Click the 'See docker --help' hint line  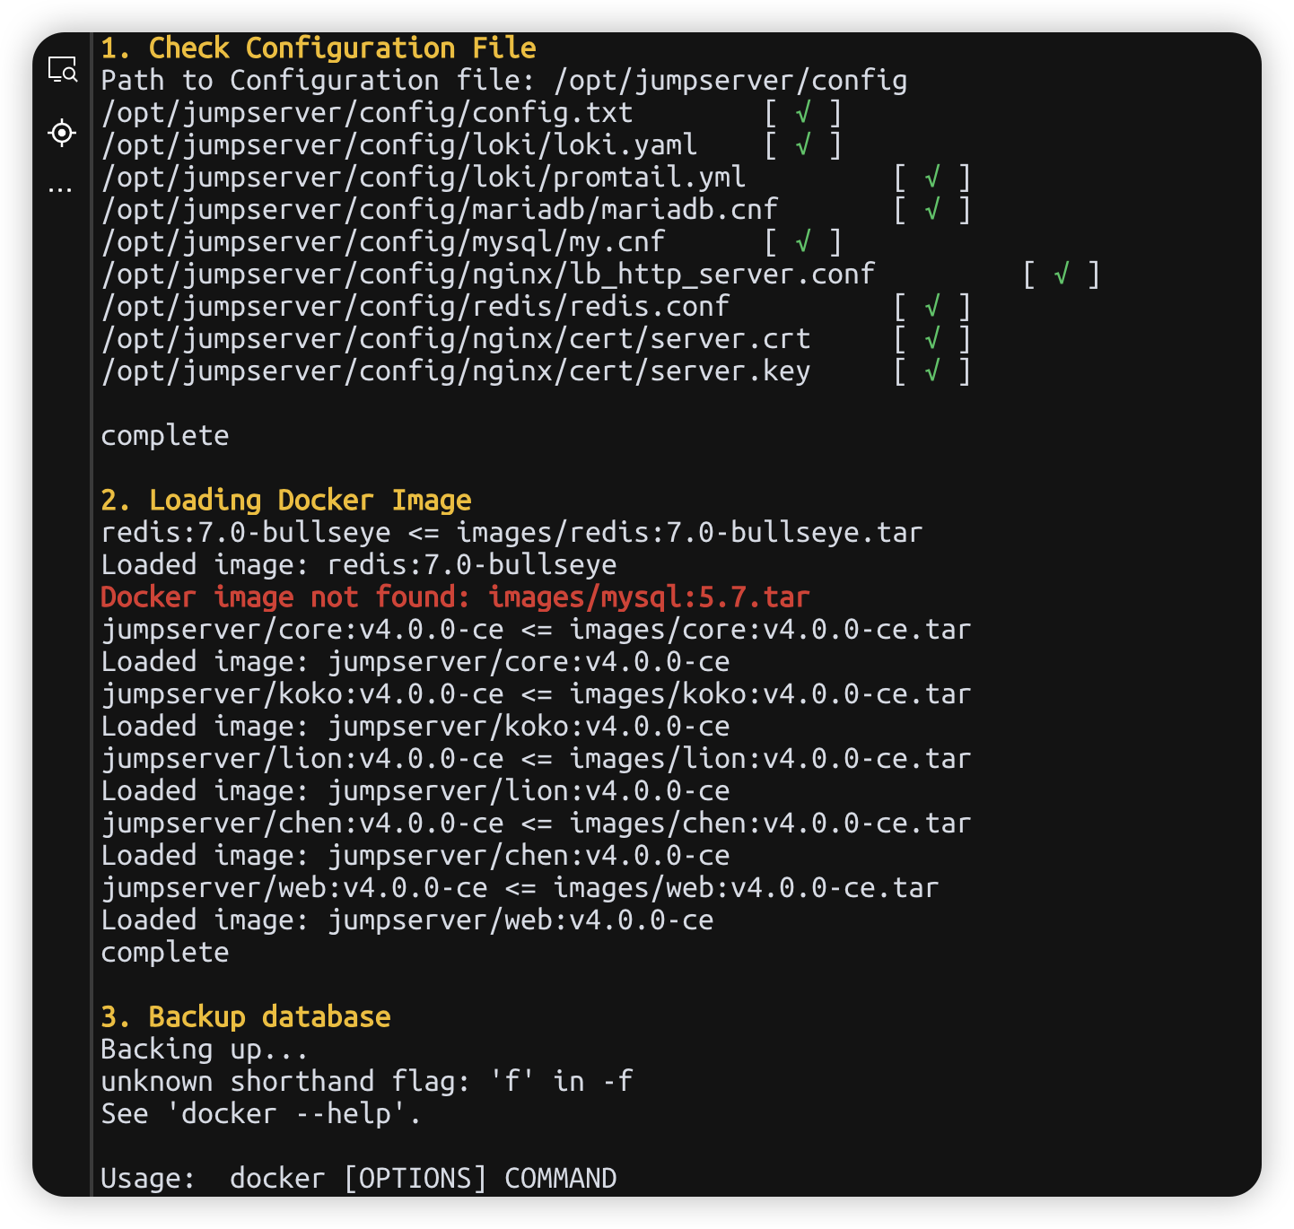coord(261,1113)
